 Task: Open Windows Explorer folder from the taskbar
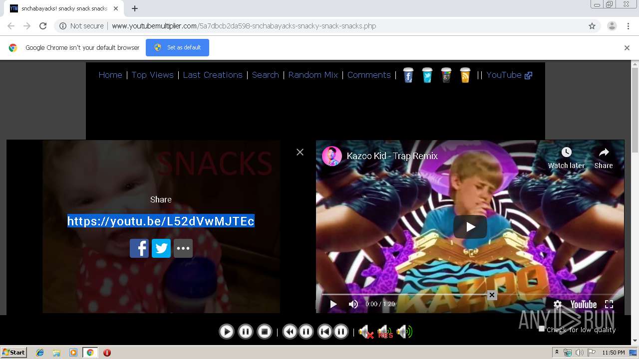56,353
